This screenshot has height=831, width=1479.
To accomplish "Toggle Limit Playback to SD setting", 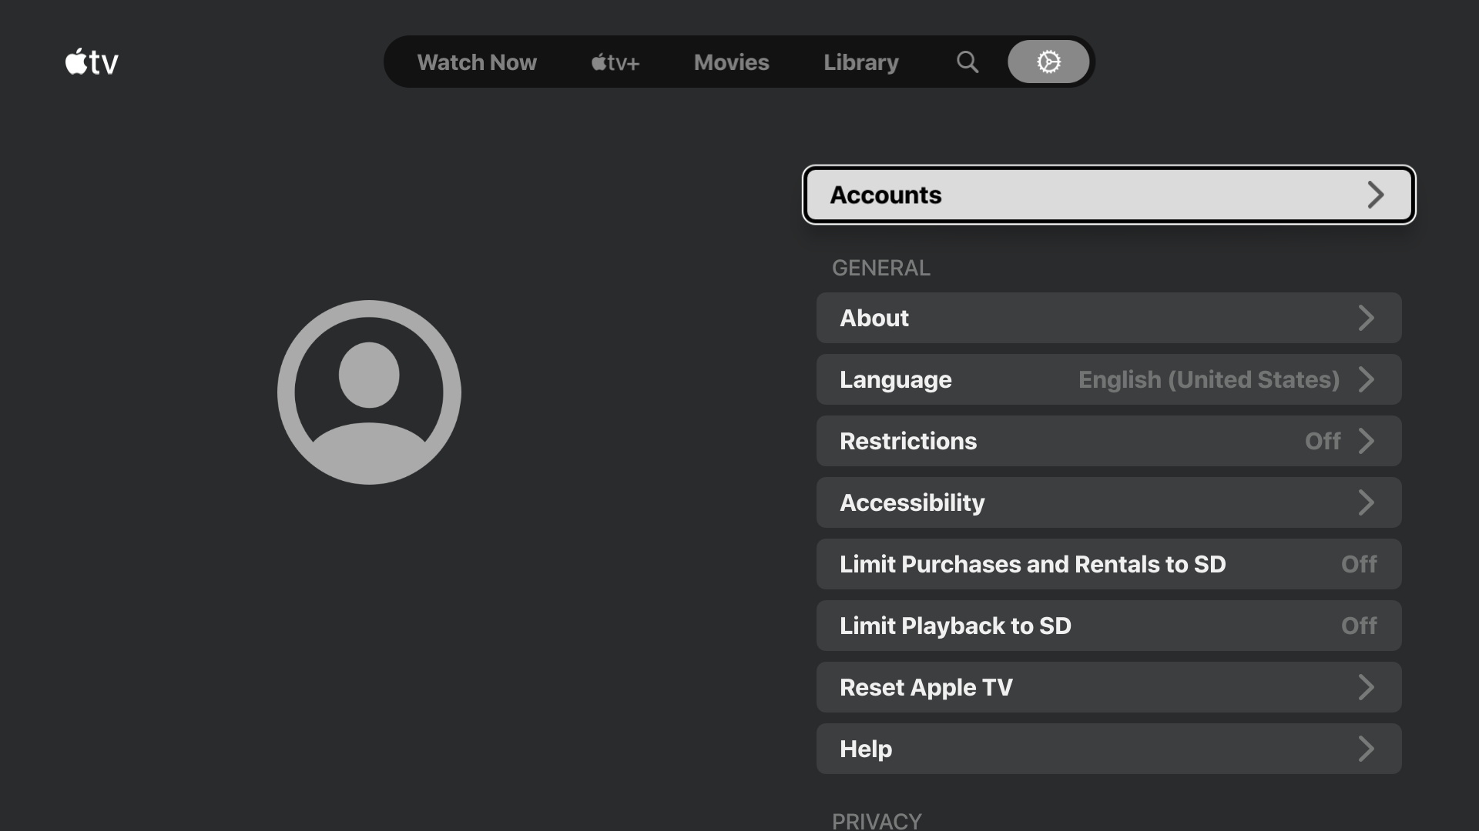I will pos(1108,626).
